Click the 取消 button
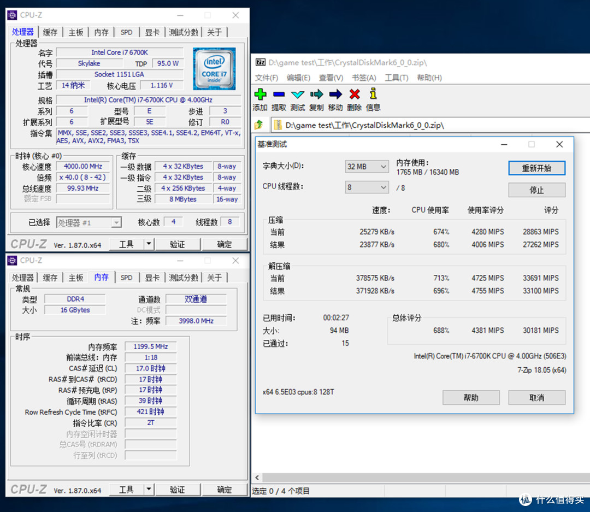The width and height of the screenshot is (590, 512). pos(536,398)
